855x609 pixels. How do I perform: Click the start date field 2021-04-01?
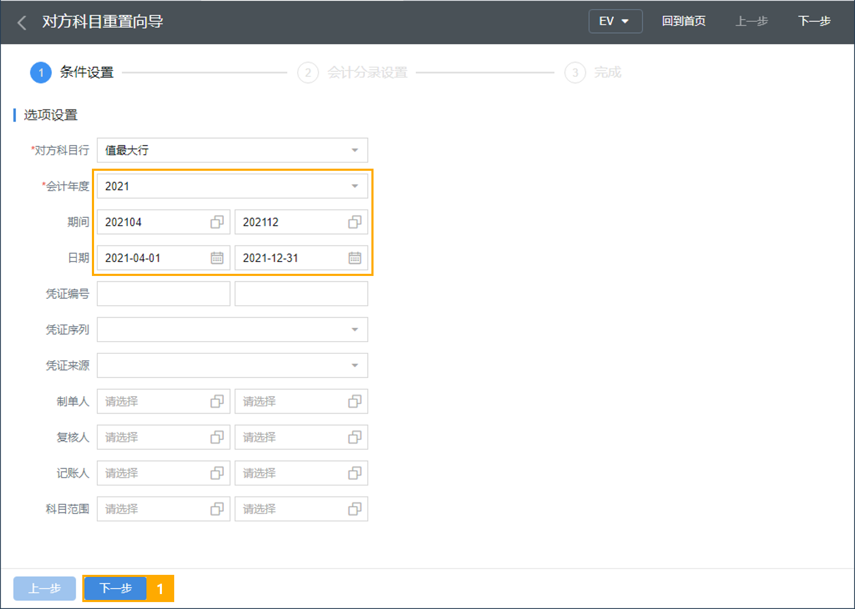click(x=164, y=258)
